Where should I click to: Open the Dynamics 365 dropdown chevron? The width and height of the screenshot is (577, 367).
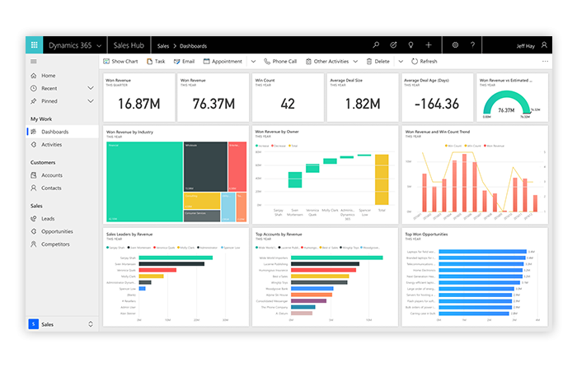tap(99, 46)
